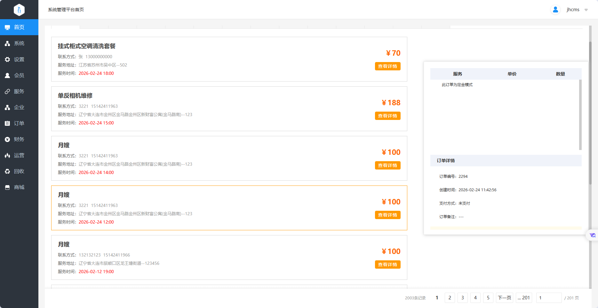Click the floating bird assistant icon
Image resolution: width=598 pixels, height=308 pixels.
click(x=593, y=235)
